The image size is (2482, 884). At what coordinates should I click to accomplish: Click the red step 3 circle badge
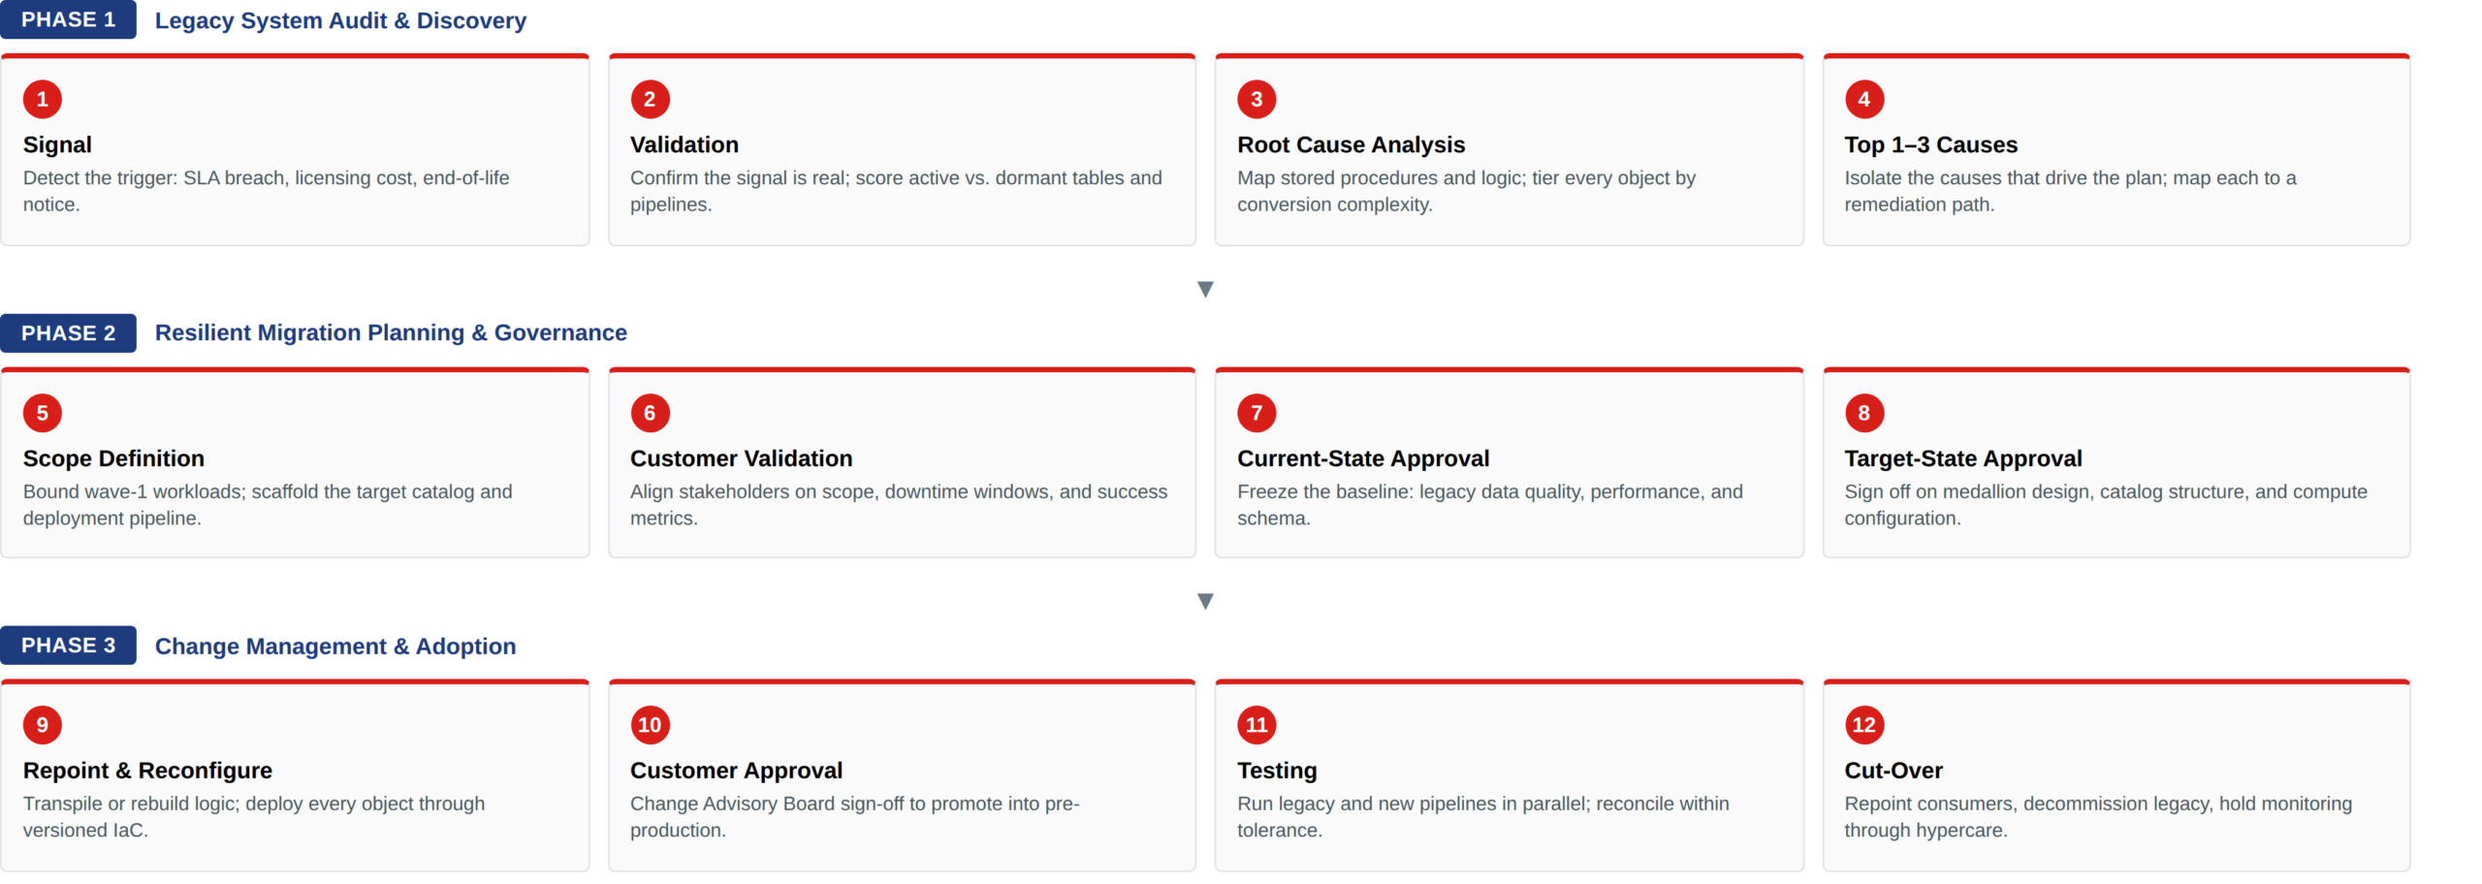tap(1257, 99)
